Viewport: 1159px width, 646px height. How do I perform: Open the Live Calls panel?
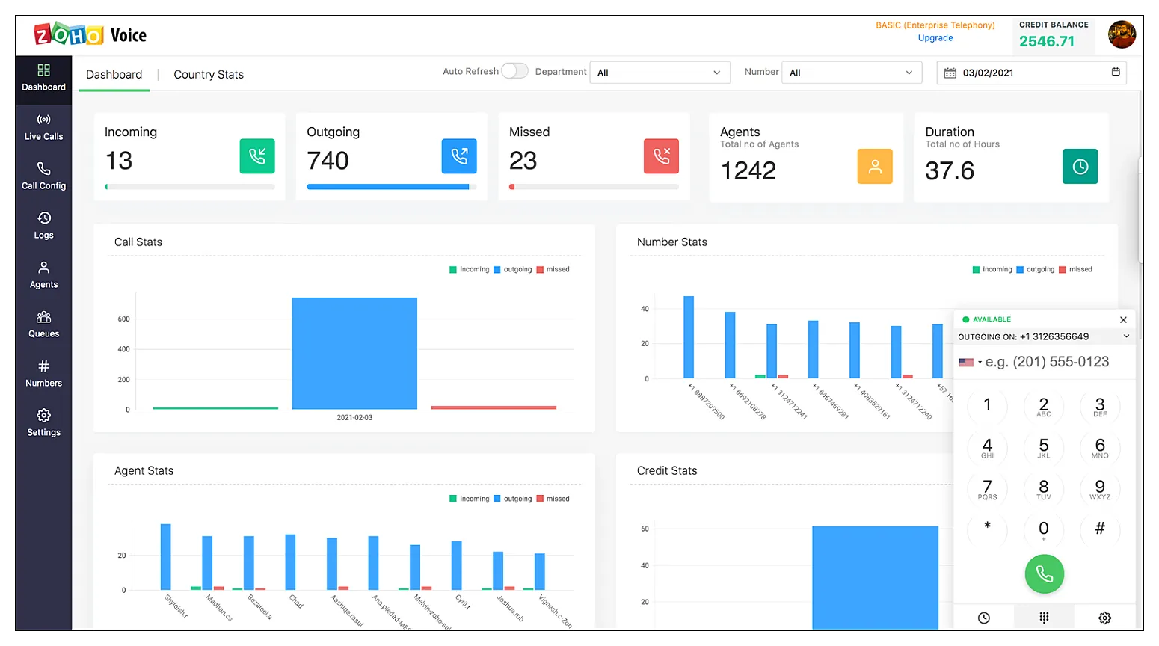tap(43, 127)
